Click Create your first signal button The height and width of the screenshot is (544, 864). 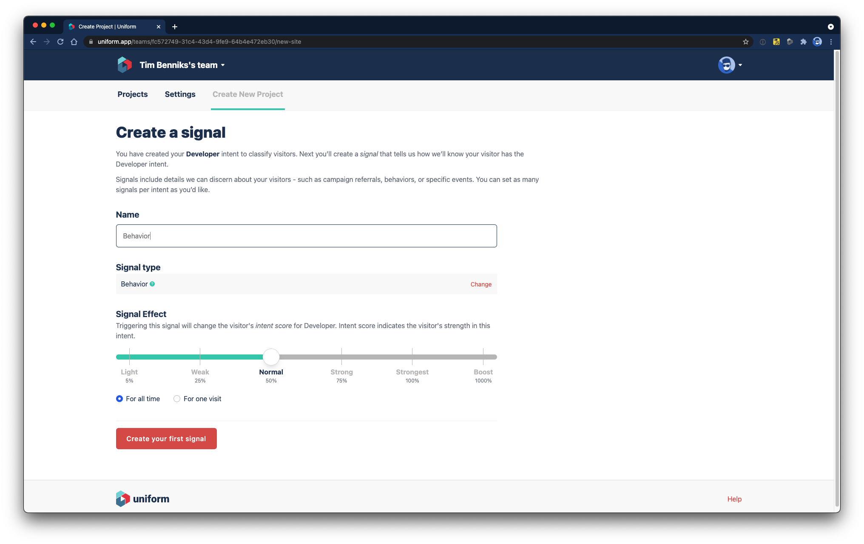[x=166, y=439]
